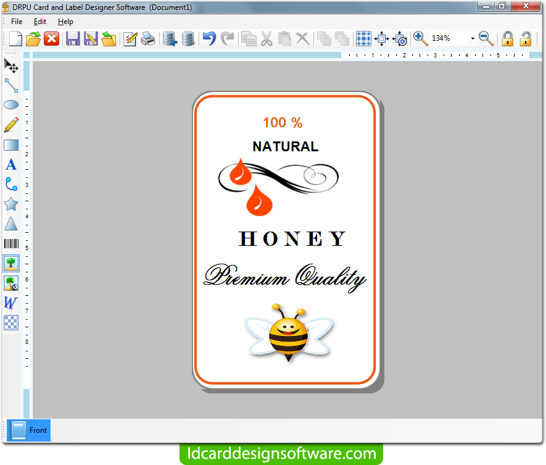This screenshot has width=546, height=465.
Task: Delete the selected object
Action: point(302,39)
